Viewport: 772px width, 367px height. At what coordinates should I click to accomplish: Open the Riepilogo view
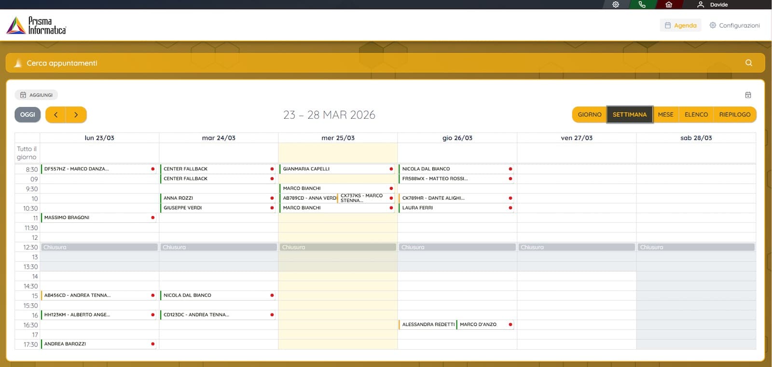coord(734,115)
